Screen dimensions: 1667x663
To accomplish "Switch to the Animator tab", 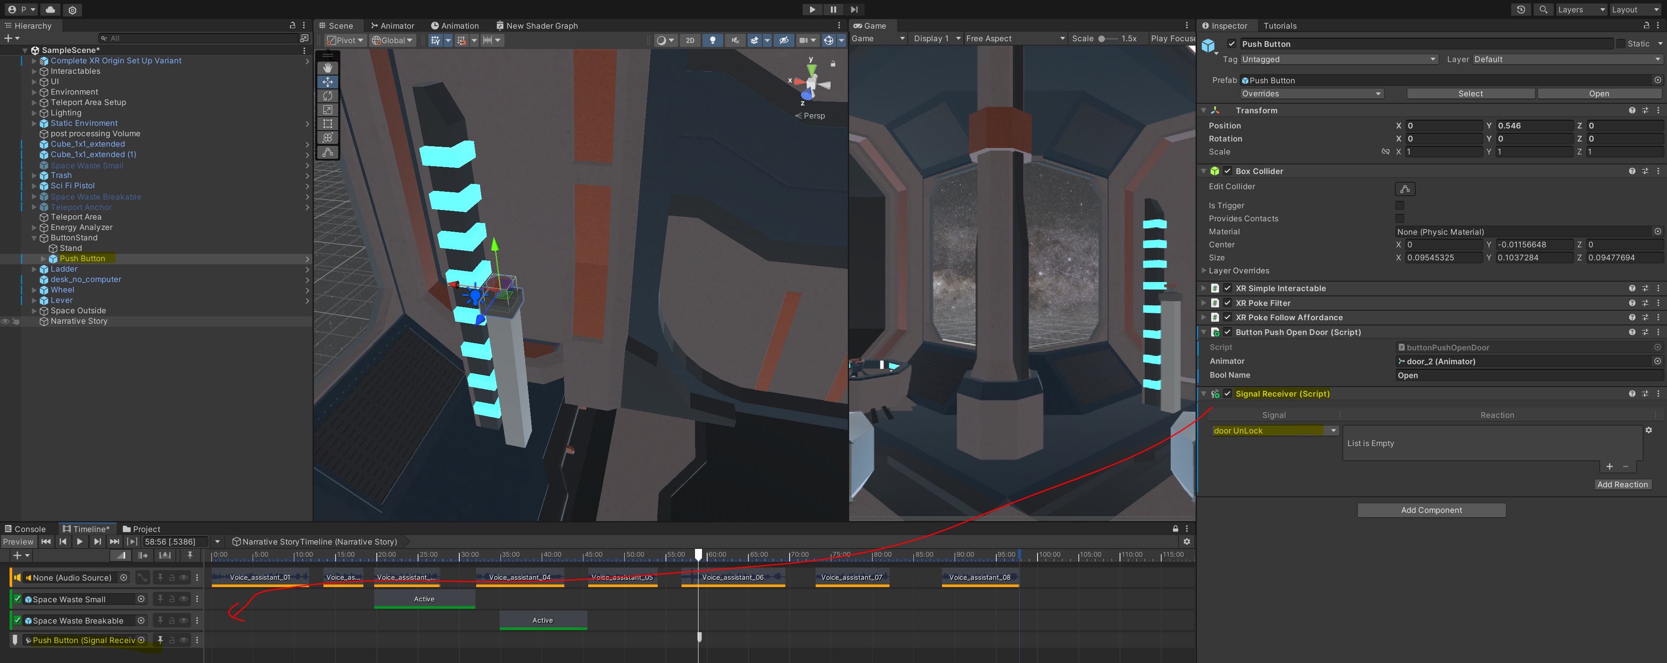I will [x=392, y=26].
